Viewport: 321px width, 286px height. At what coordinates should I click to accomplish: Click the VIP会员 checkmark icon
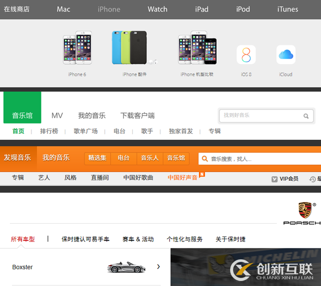(x=275, y=179)
